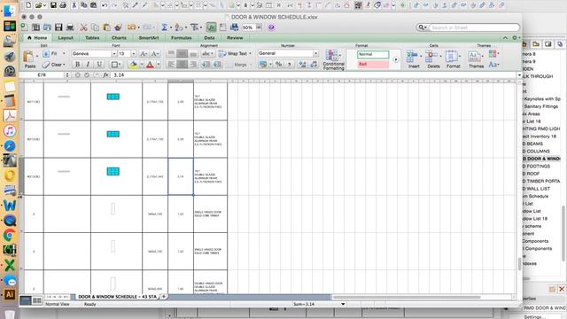This screenshot has height=319, width=567.
Task: Toggle bold formatting
Action: pyautogui.click(x=77, y=65)
